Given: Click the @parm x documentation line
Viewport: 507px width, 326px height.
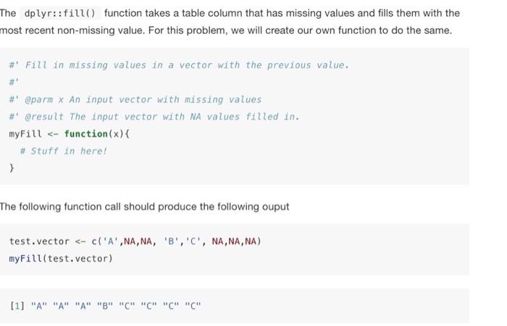Looking at the screenshot, I should (x=135, y=100).
